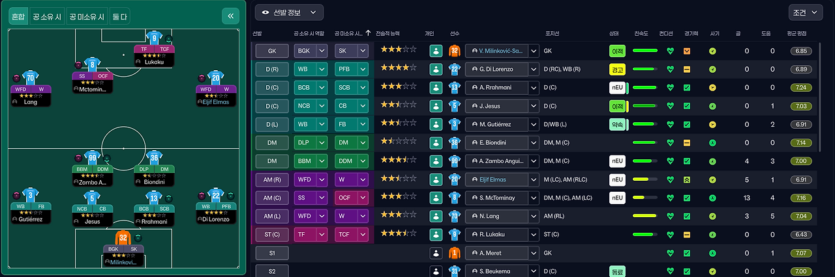Click Zambo Anguissa's number 99 shirt on pitch
This screenshot has width=835, height=277.
[92, 157]
